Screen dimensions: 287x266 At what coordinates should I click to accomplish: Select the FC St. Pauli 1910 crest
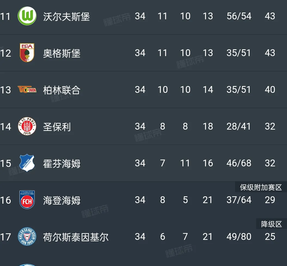pos(27,126)
